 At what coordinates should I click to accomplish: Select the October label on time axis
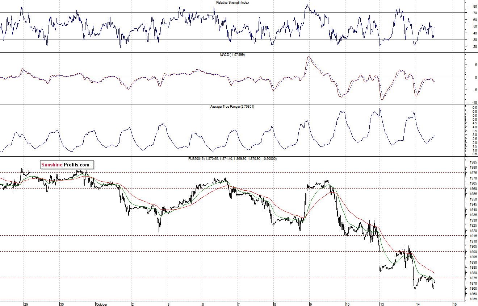click(102, 304)
